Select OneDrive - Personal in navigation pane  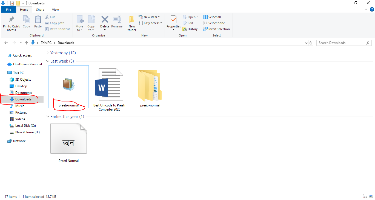point(24,64)
